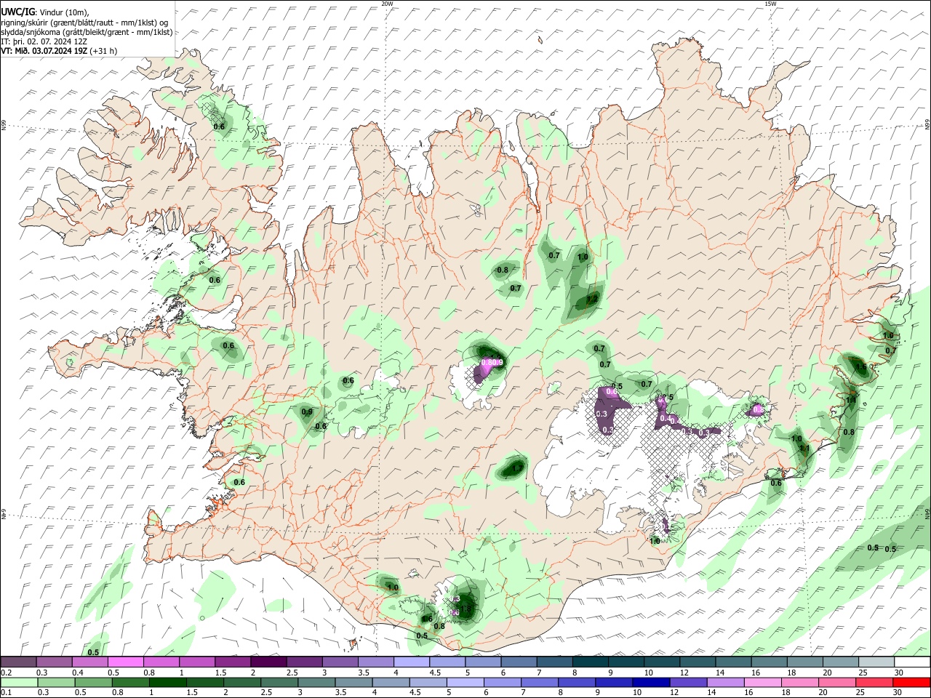Pick the bright red 30 mm legend swatch
Screen dimensions: 931x698
[911, 682]
